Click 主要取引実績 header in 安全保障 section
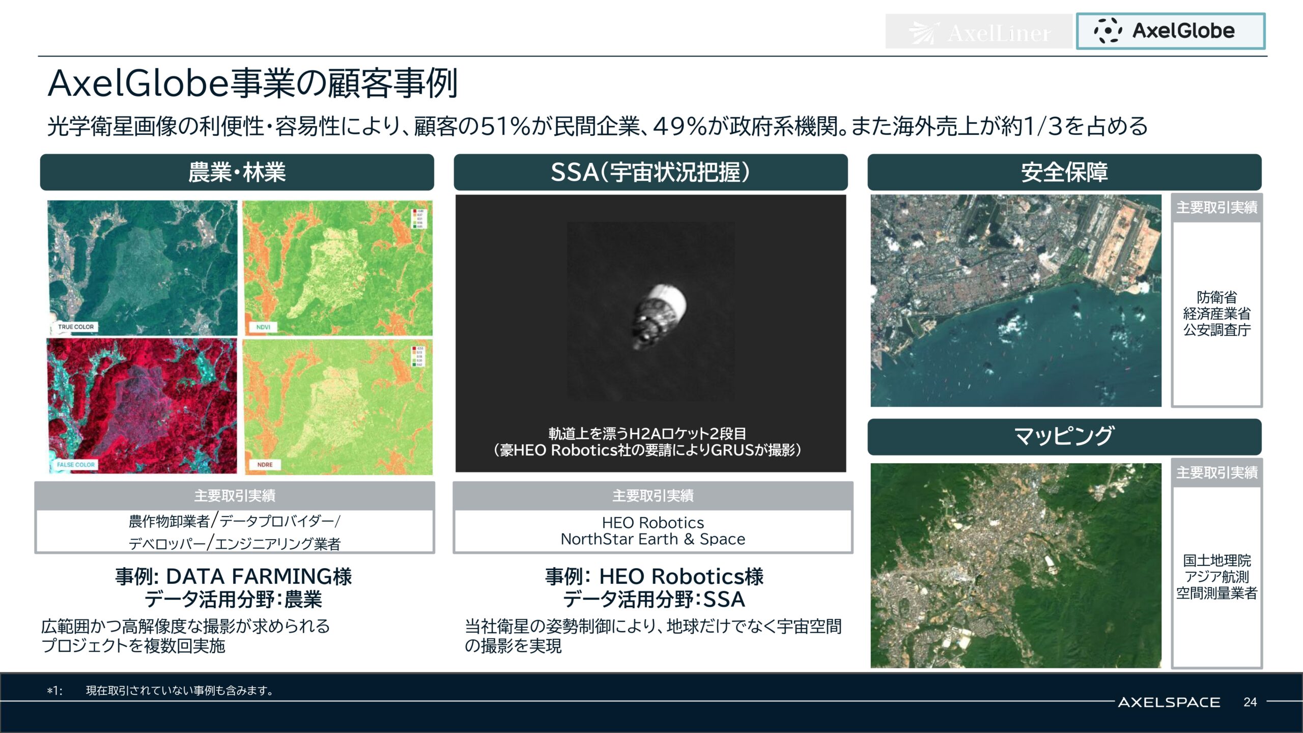 pyautogui.click(x=1217, y=208)
